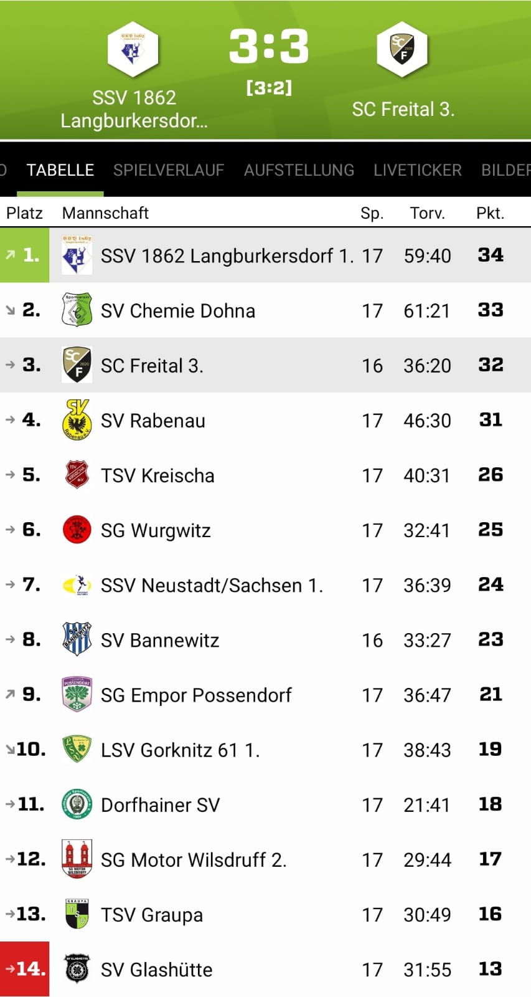Open LSV Gorknitz 61 green-yellow logo
Screen dimensions: 531x997
click(x=77, y=749)
